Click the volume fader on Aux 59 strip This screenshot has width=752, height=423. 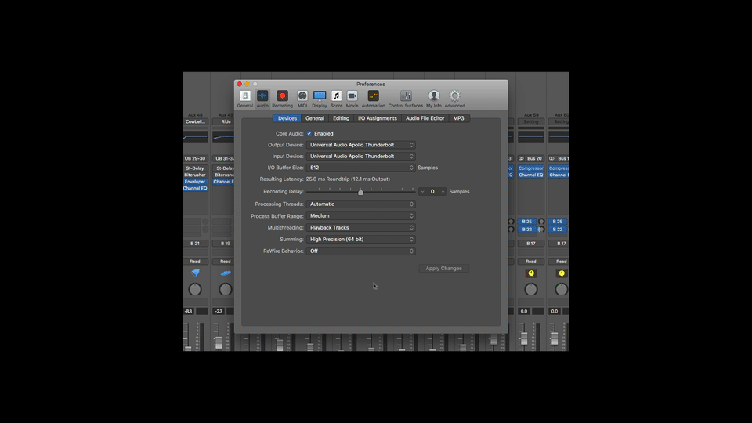524,338
